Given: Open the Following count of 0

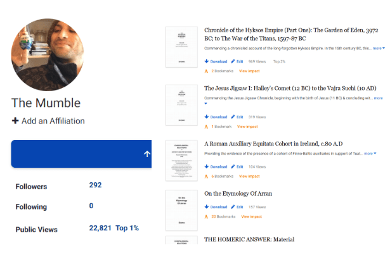Looking at the screenshot, I should pos(91,206).
